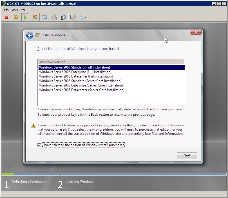This screenshot has width=228, height=198.
Task: Click the VMware console title bar icon
Action: coord(3,4)
